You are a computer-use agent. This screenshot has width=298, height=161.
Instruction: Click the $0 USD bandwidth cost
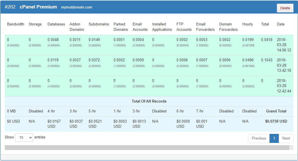14,121
